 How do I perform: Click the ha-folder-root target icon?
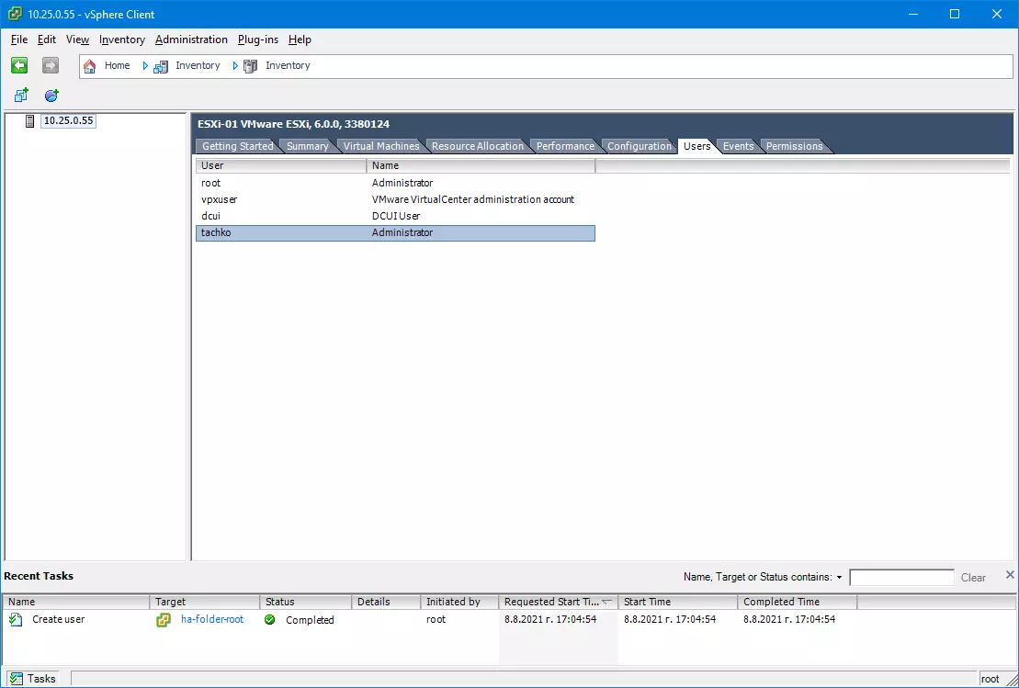click(164, 620)
